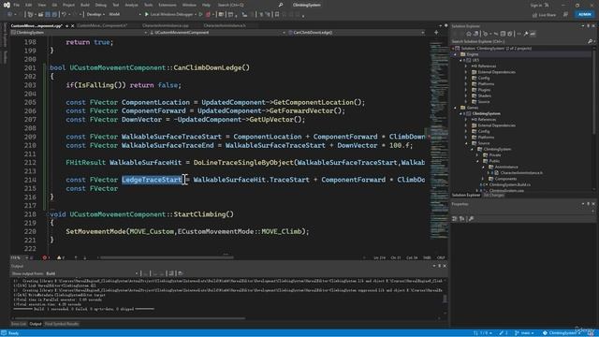Click Search Solution Explorer field
Viewport: 599px width, 337px height.
coord(519,41)
